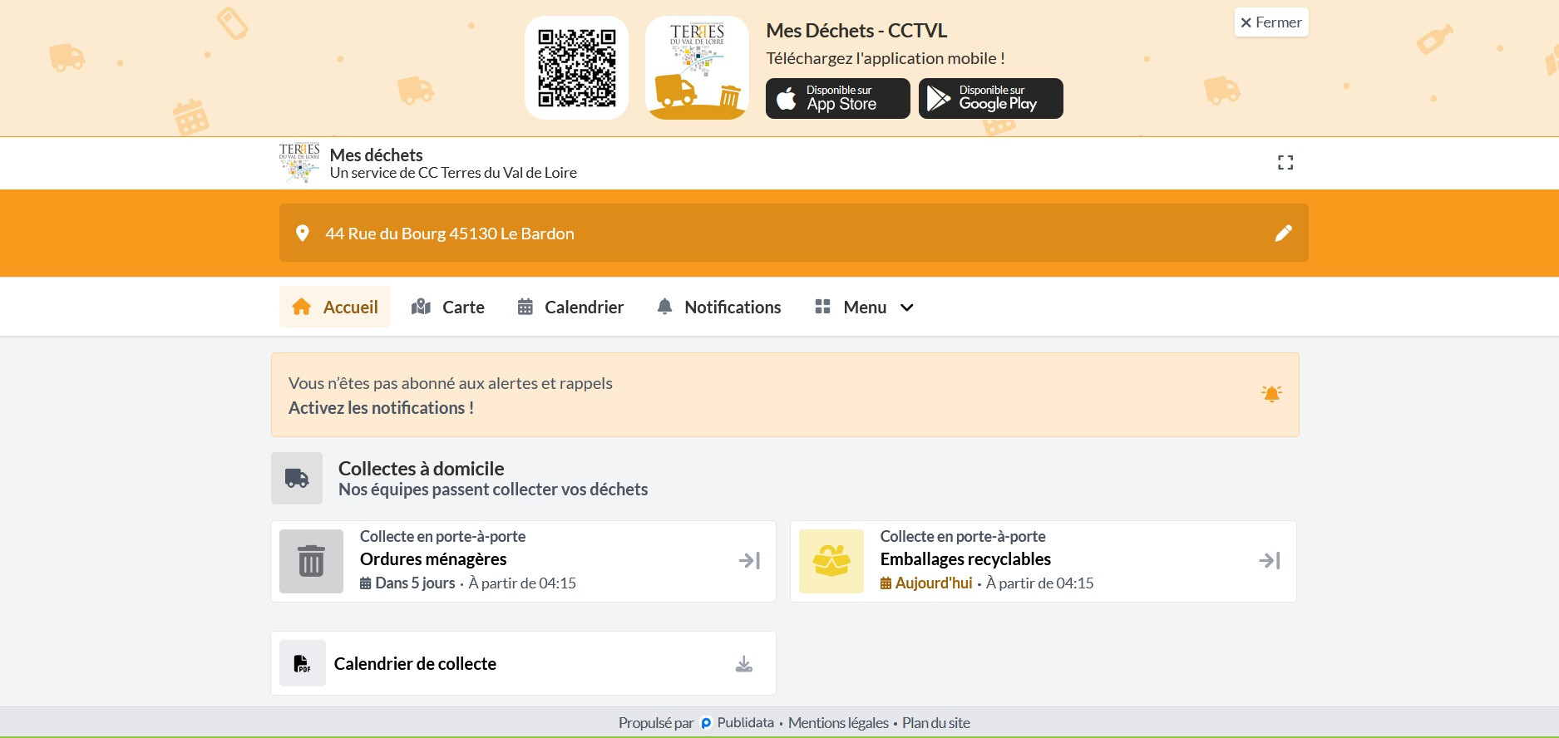This screenshot has width=1559, height=738.
Task: Open Ordures ménagères details arrow
Action: coord(749,561)
